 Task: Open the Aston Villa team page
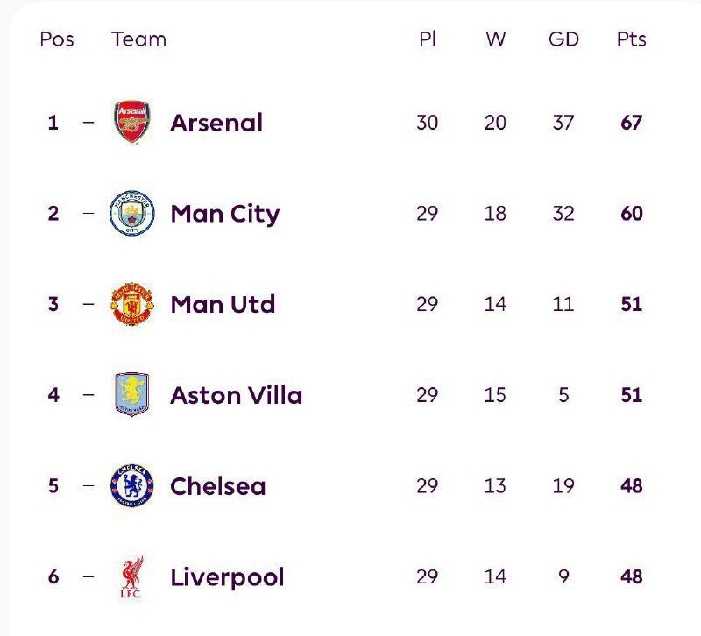[237, 395]
